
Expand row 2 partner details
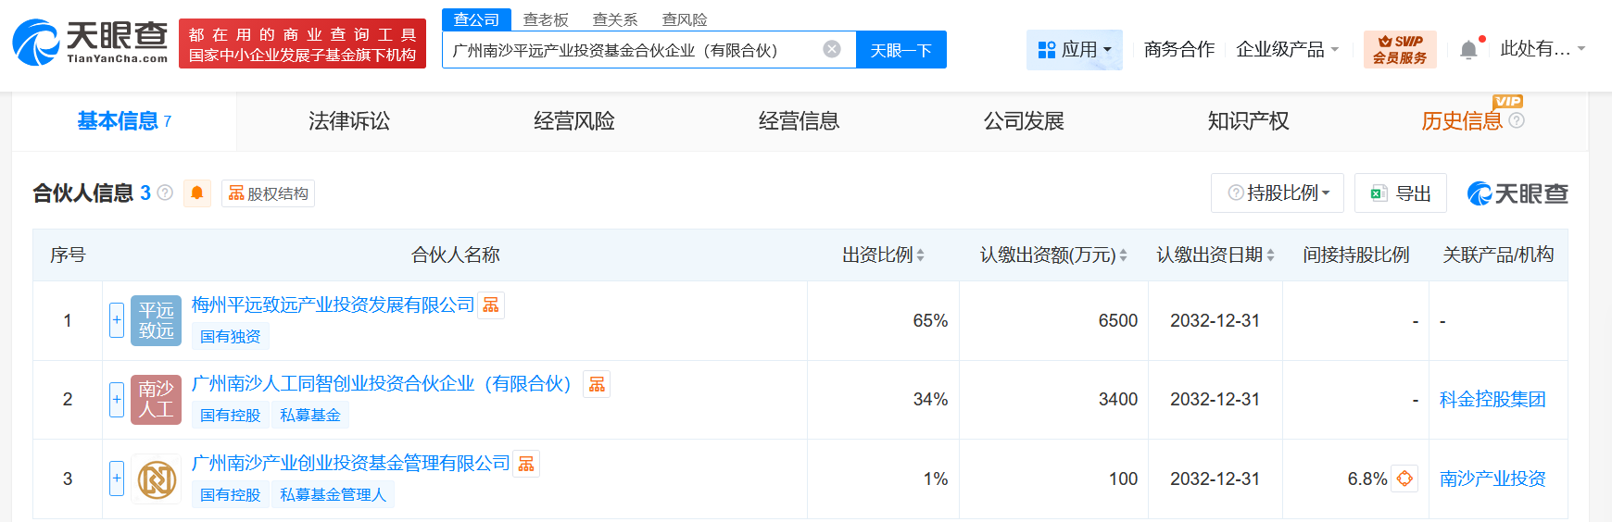tap(117, 400)
